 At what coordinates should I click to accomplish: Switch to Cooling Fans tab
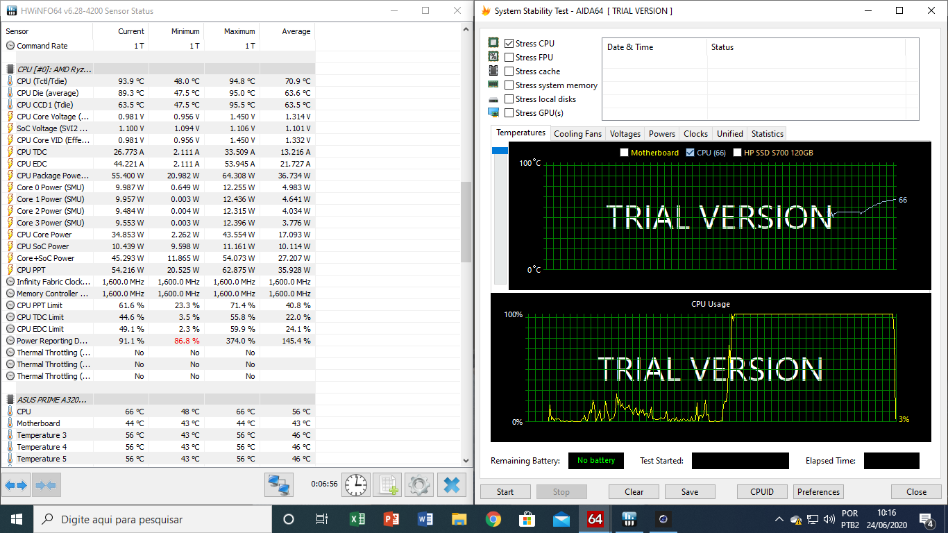tap(577, 134)
